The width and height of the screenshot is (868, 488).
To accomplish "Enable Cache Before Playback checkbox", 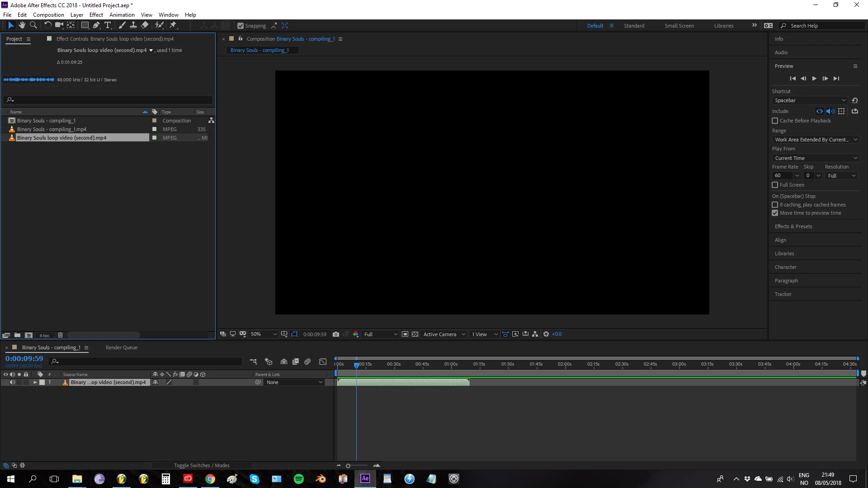I will (x=775, y=121).
